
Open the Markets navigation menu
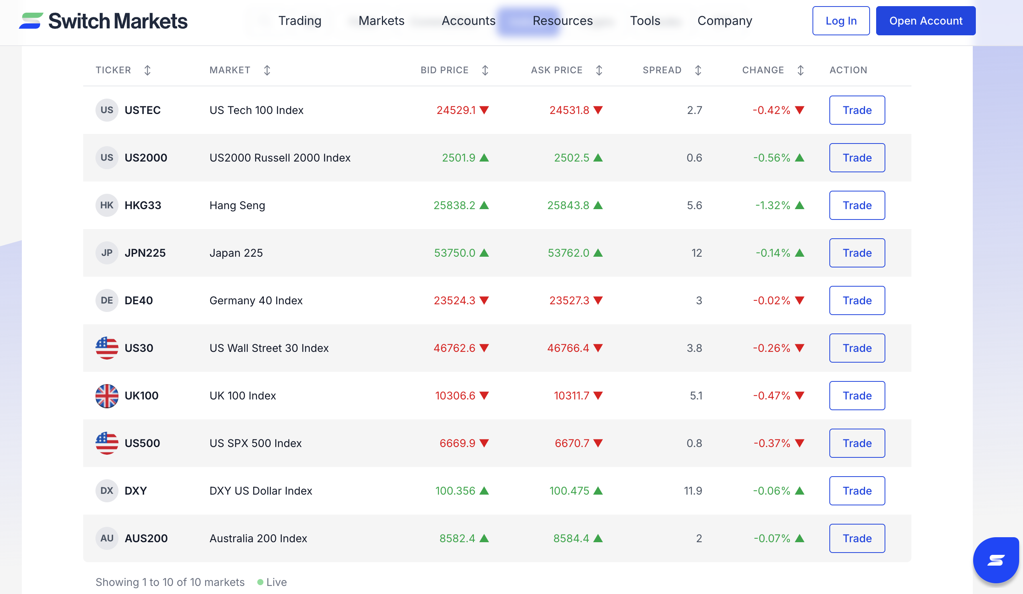click(x=381, y=21)
